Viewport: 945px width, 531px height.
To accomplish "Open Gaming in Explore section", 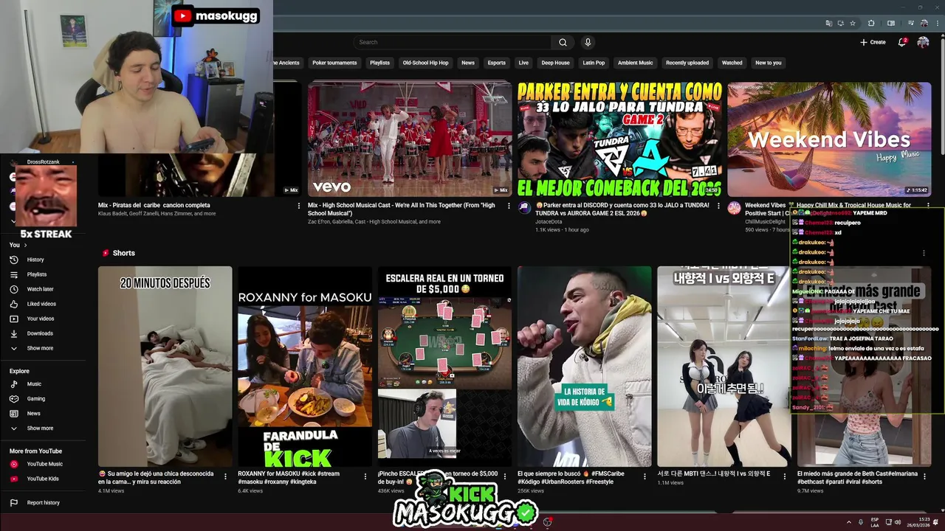I will 36,399.
